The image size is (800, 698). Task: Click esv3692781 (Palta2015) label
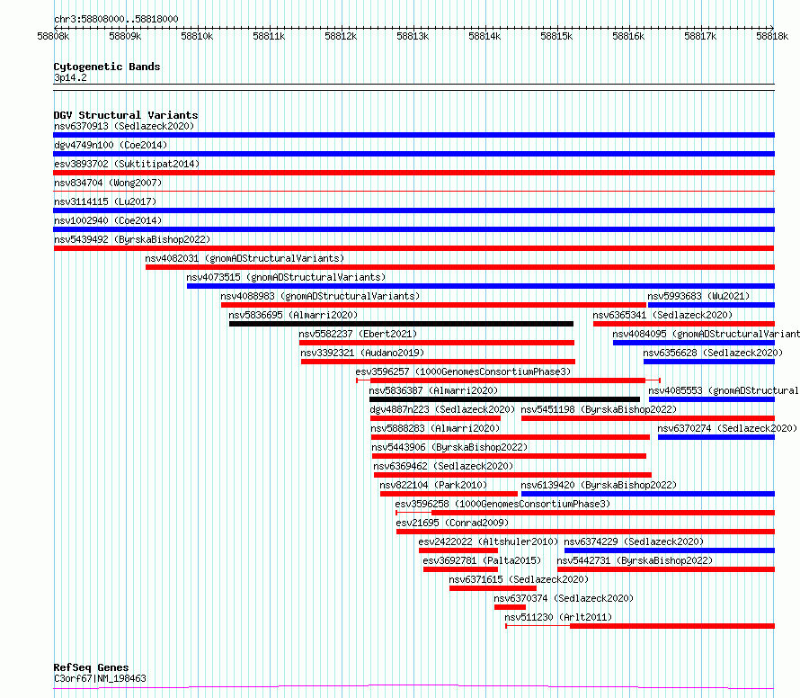click(x=482, y=560)
